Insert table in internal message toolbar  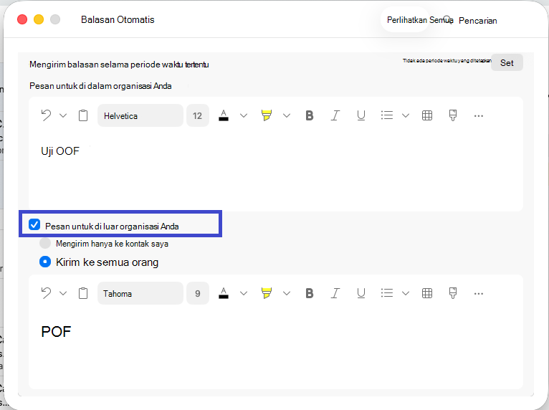pyautogui.click(x=427, y=115)
